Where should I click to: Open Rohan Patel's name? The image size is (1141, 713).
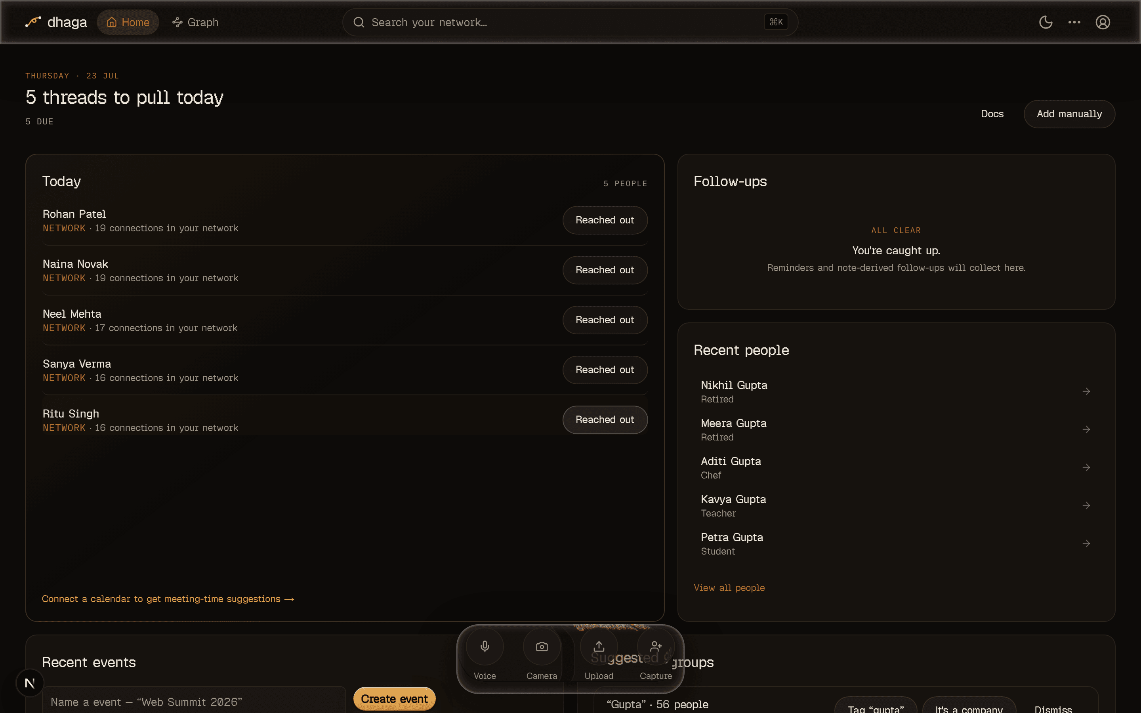pyautogui.click(x=74, y=214)
